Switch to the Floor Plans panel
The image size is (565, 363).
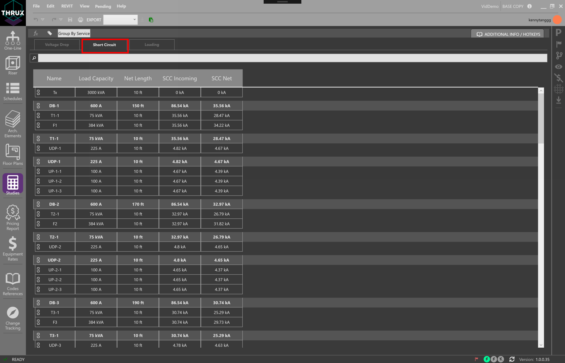[13, 155]
